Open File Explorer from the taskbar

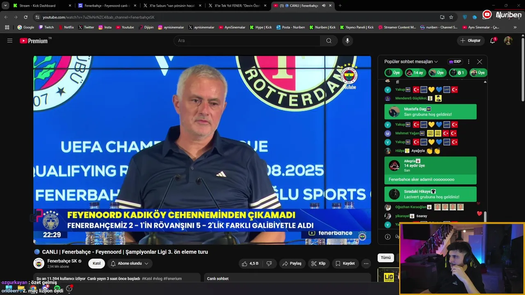coord(21,288)
